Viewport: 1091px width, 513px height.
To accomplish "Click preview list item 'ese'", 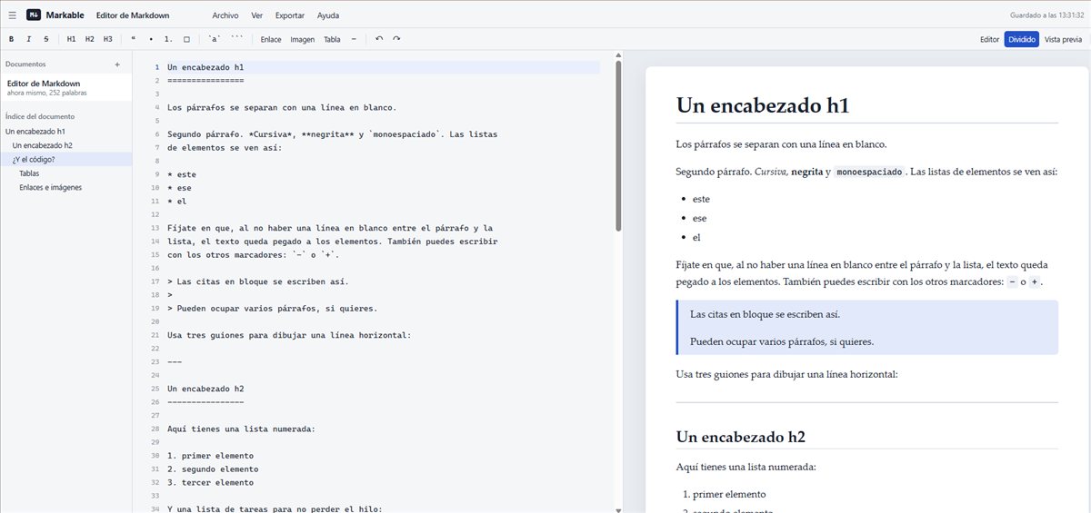I will [x=700, y=218].
